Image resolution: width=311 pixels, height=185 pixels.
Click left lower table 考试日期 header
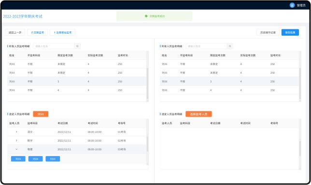[63, 123]
